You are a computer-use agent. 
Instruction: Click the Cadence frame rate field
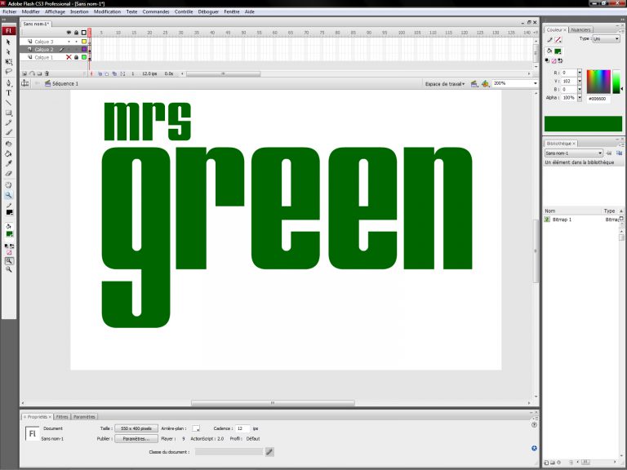242,428
